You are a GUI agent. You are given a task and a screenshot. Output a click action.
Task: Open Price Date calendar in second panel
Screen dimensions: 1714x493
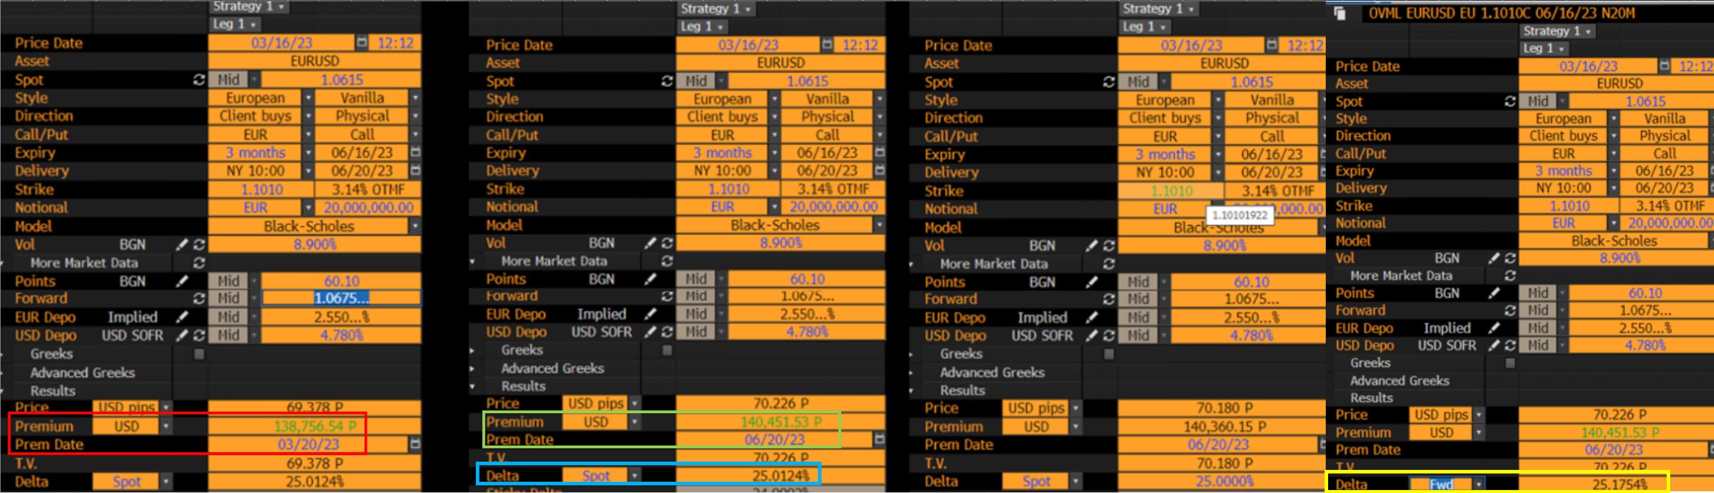[x=827, y=44]
